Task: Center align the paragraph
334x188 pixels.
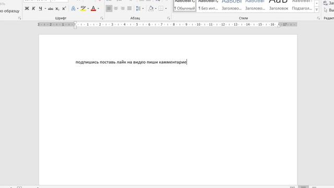Action: tap(116, 8)
